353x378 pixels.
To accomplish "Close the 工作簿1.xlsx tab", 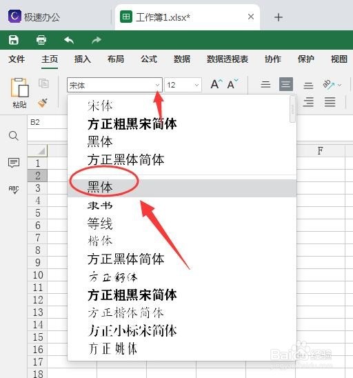I will pos(251,17).
